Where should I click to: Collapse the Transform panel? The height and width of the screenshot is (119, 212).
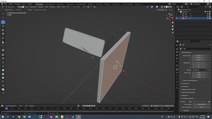186,52
